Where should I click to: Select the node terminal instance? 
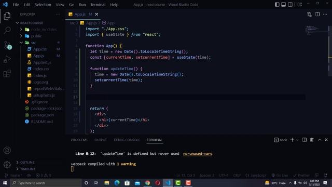click(x=281, y=140)
